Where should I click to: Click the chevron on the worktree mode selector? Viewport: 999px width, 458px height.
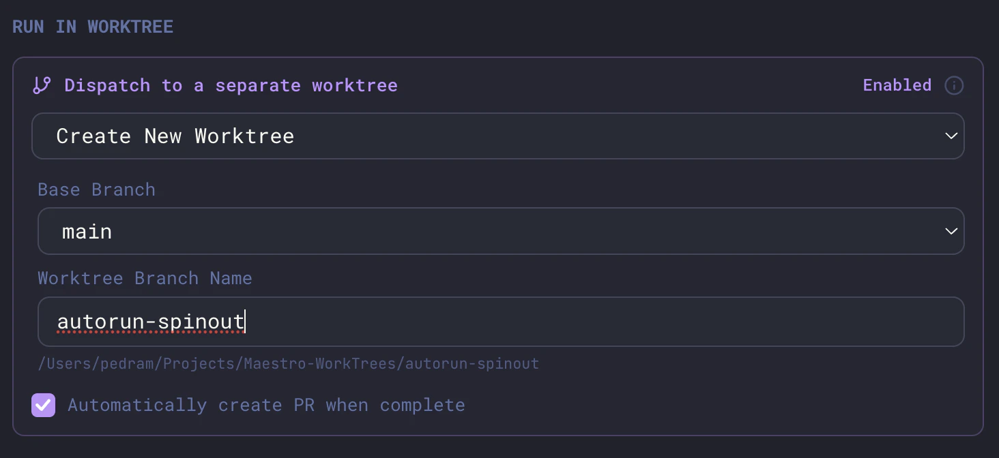point(951,136)
